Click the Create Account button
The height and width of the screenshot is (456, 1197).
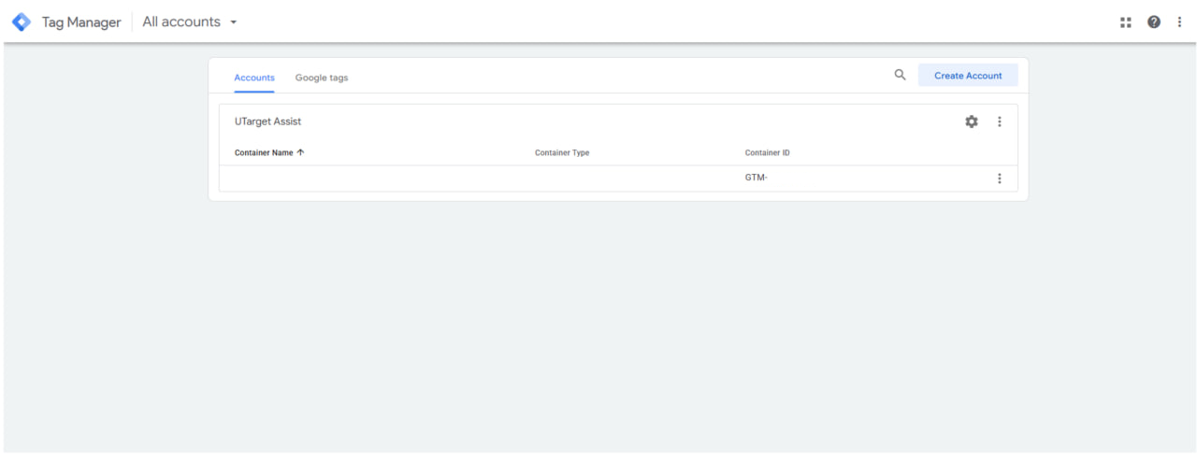click(968, 76)
